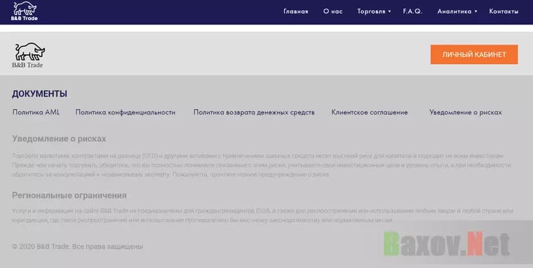The width and height of the screenshot is (533, 268).
Task: Click the Уведомление о рисках section heading
Action: tap(59, 138)
